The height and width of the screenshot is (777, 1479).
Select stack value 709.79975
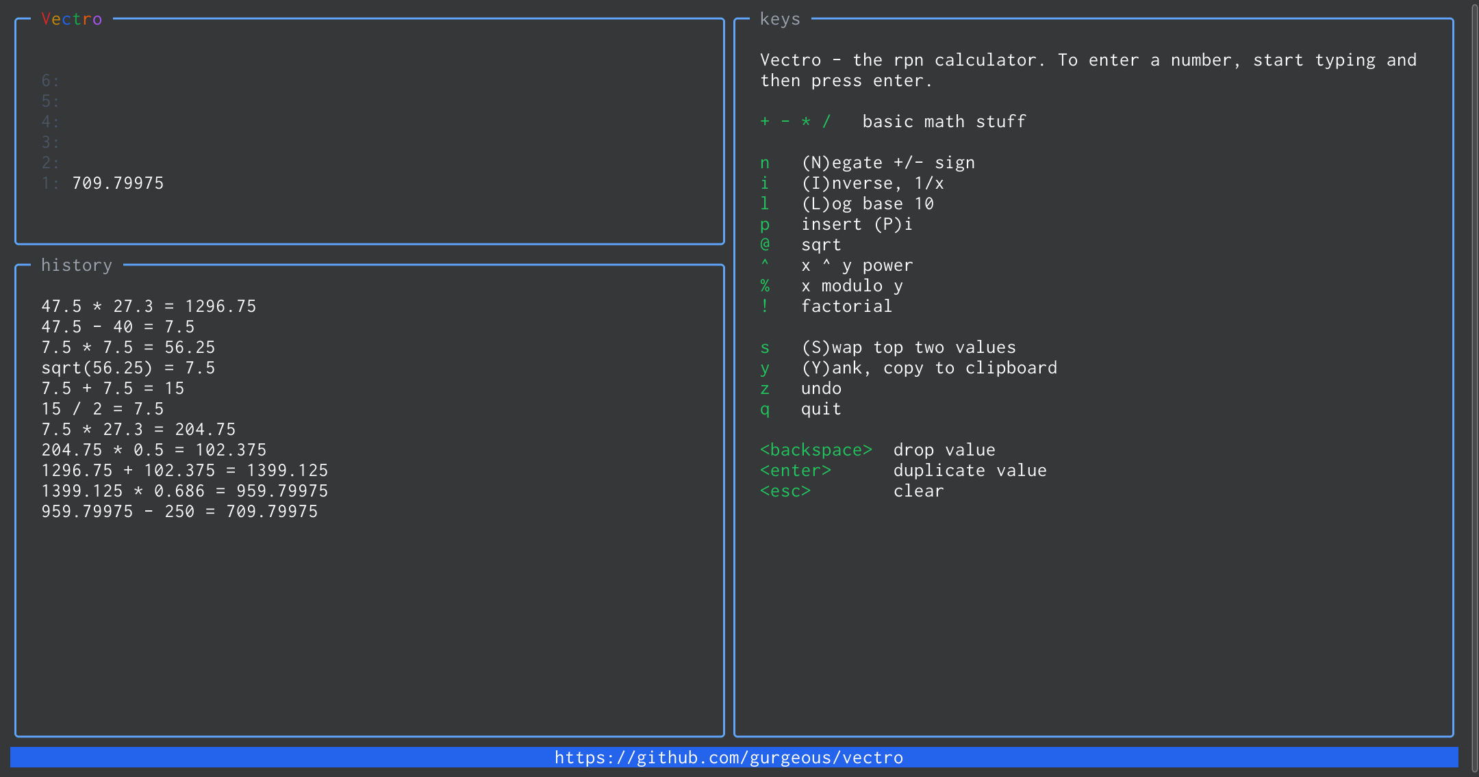[x=118, y=183]
